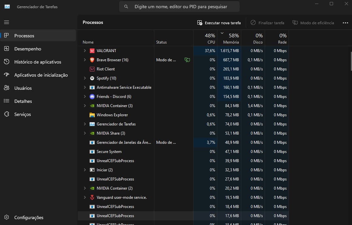Viewport: 352px width, 225px height.
Task: Select UnrealCEFSubProcess row with 17,6 MB
Action: tap(183, 216)
